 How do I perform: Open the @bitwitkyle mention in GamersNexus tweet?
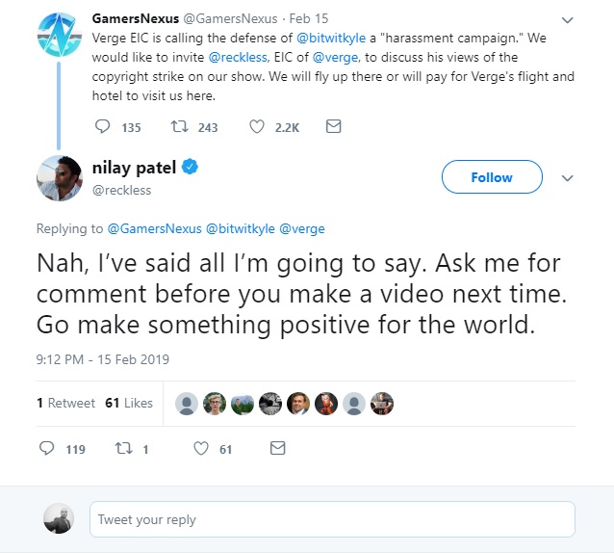(331, 38)
